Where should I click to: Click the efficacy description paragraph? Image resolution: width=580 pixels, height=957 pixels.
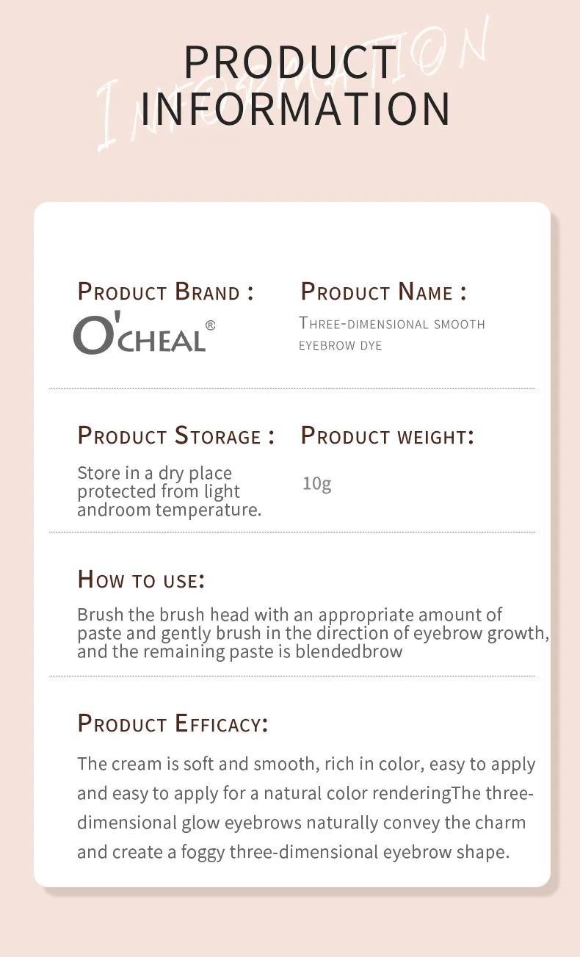click(306, 808)
